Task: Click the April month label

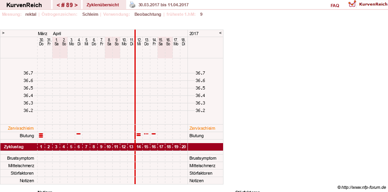Action: coord(57,34)
